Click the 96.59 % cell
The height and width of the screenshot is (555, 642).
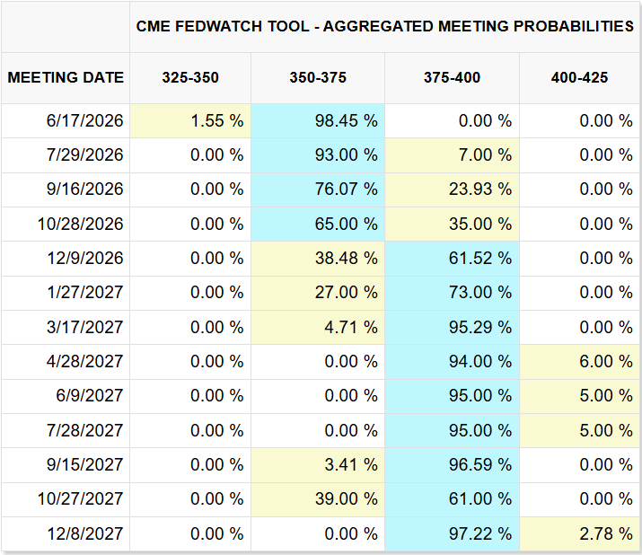tap(452, 464)
